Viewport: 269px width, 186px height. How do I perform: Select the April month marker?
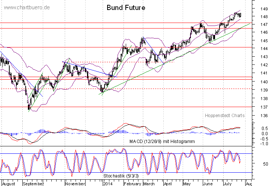(x=169, y=183)
